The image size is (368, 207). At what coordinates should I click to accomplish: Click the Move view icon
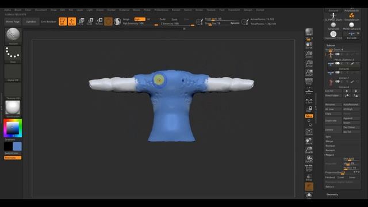309,141
